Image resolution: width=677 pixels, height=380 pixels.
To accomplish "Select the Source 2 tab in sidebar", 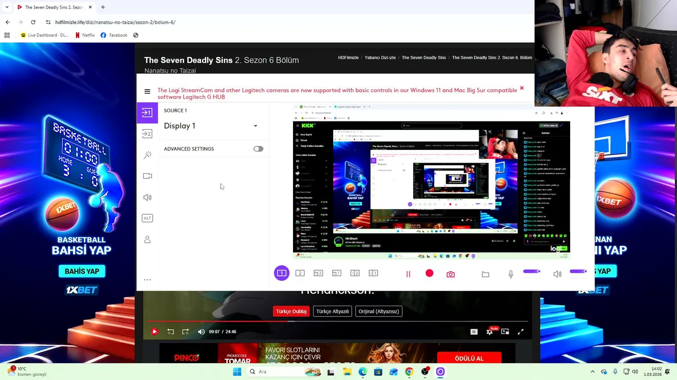I will click(x=147, y=134).
